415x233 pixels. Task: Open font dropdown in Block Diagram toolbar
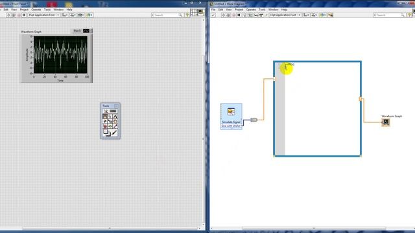pyautogui.click(x=285, y=15)
